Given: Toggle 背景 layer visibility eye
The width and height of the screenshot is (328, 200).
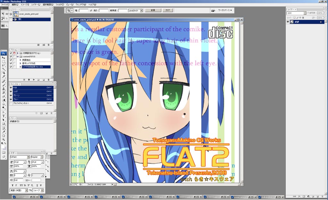Looking at the screenshot, I should coord(288,22).
